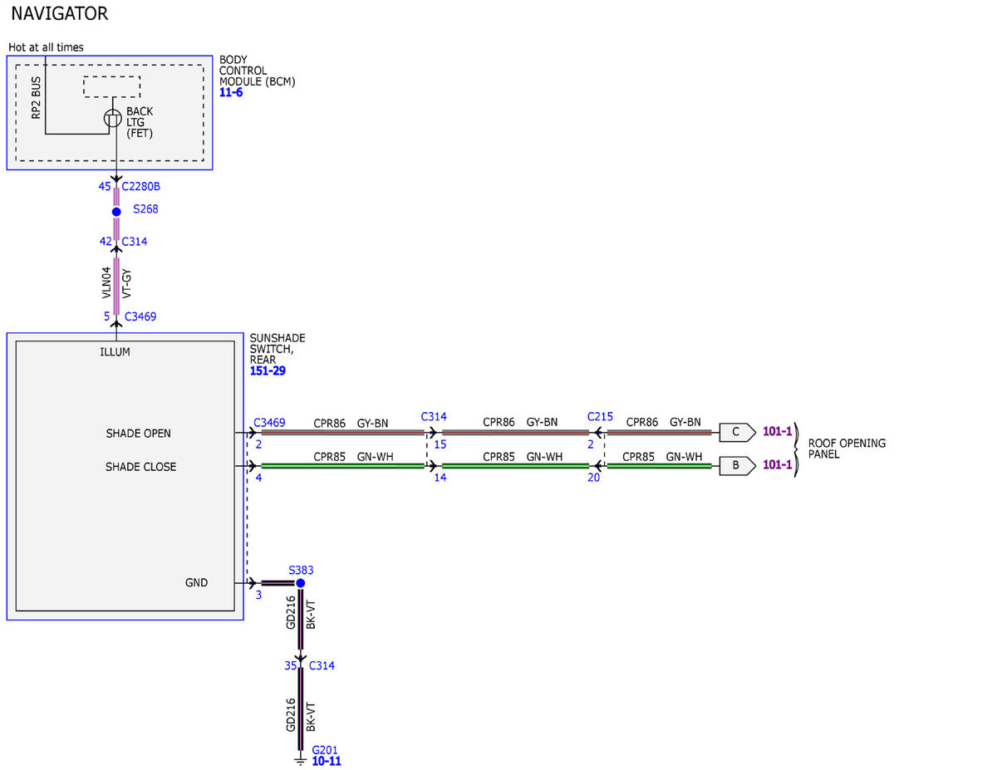Select the VT-GY wire color label
The height and width of the screenshot is (770, 997).
coord(126,283)
